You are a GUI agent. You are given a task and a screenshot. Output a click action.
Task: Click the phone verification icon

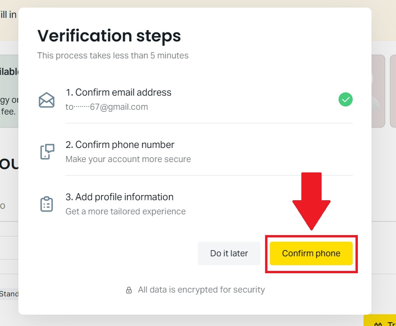(47, 152)
